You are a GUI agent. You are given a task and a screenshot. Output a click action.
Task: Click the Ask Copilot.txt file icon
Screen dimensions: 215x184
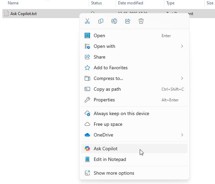point(6,13)
